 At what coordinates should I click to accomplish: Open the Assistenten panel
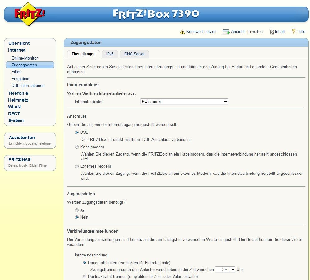point(22,138)
